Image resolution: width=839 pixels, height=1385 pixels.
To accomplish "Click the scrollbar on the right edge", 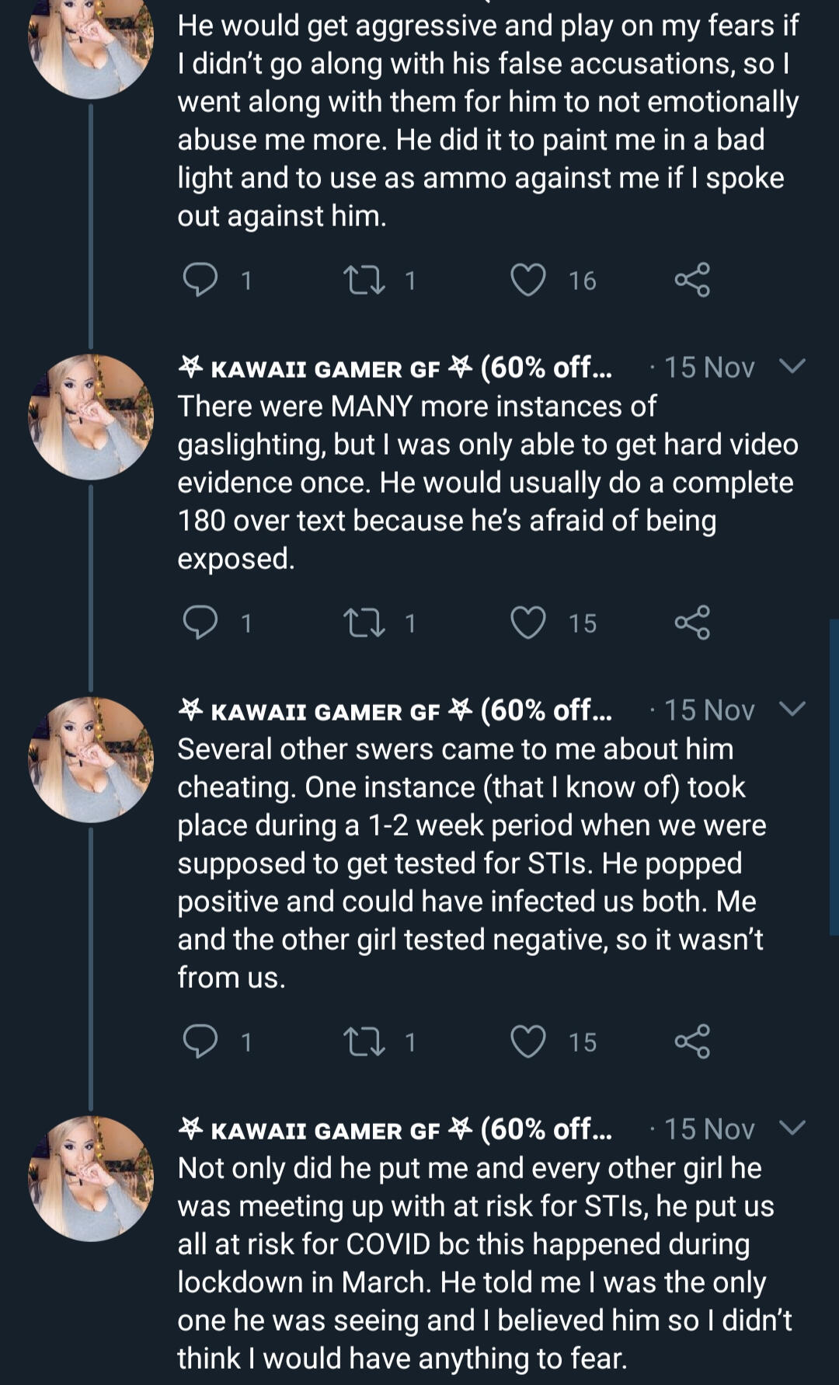I will (x=834, y=777).
